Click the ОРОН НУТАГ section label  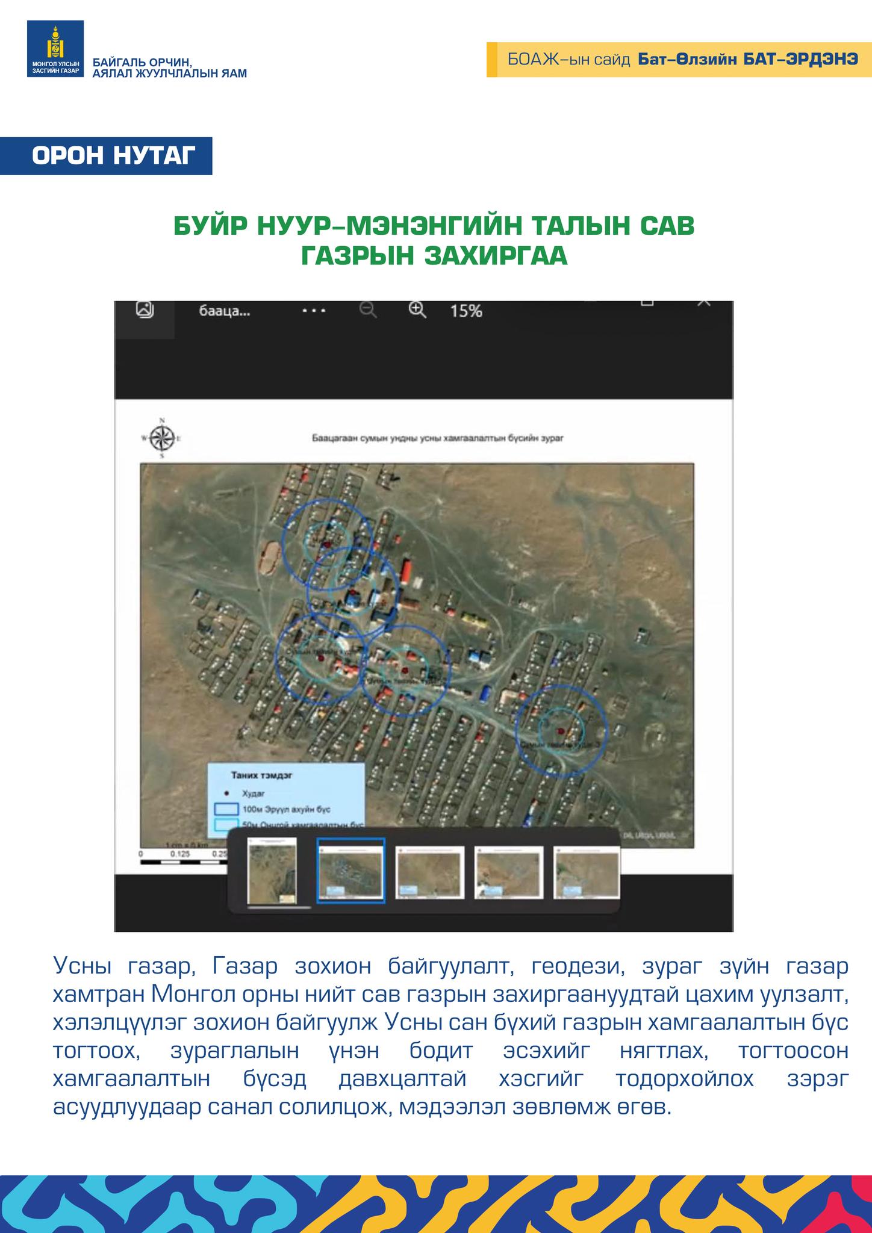[106, 157]
